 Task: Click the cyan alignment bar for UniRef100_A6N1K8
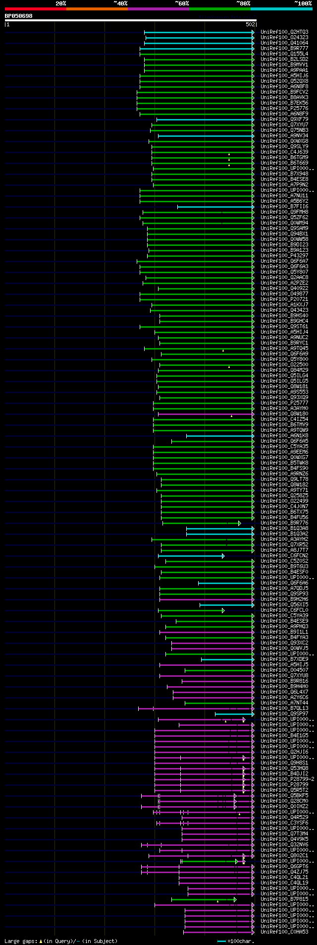pos(219,436)
